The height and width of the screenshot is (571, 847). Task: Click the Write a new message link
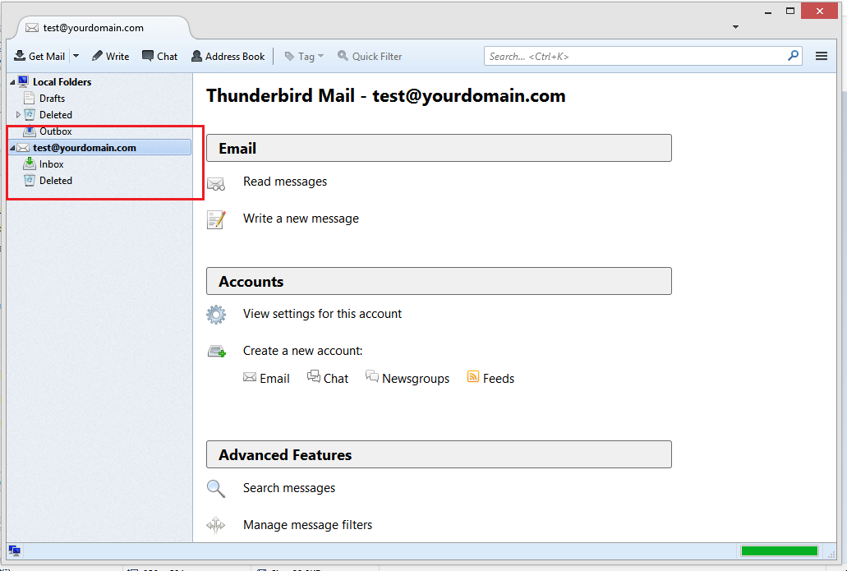coord(301,219)
